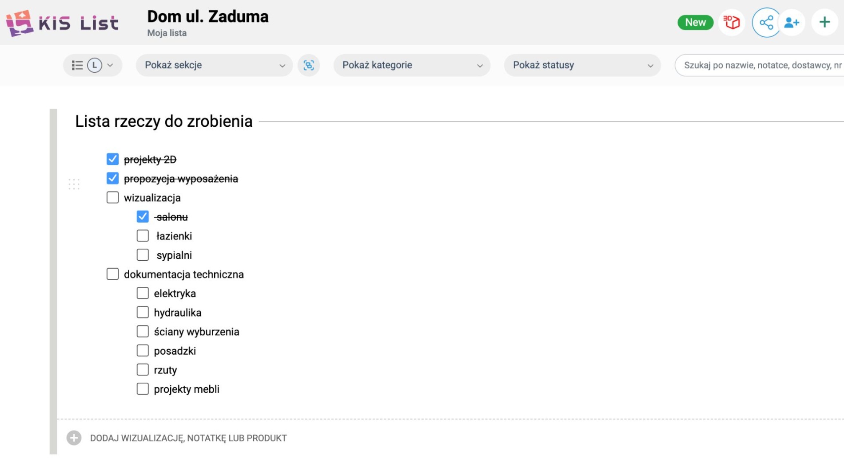The height and width of the screenshot is (474, 844).
Task: Uncheck the 'projekty 2D' checkbox
Action: coord(113,159)
